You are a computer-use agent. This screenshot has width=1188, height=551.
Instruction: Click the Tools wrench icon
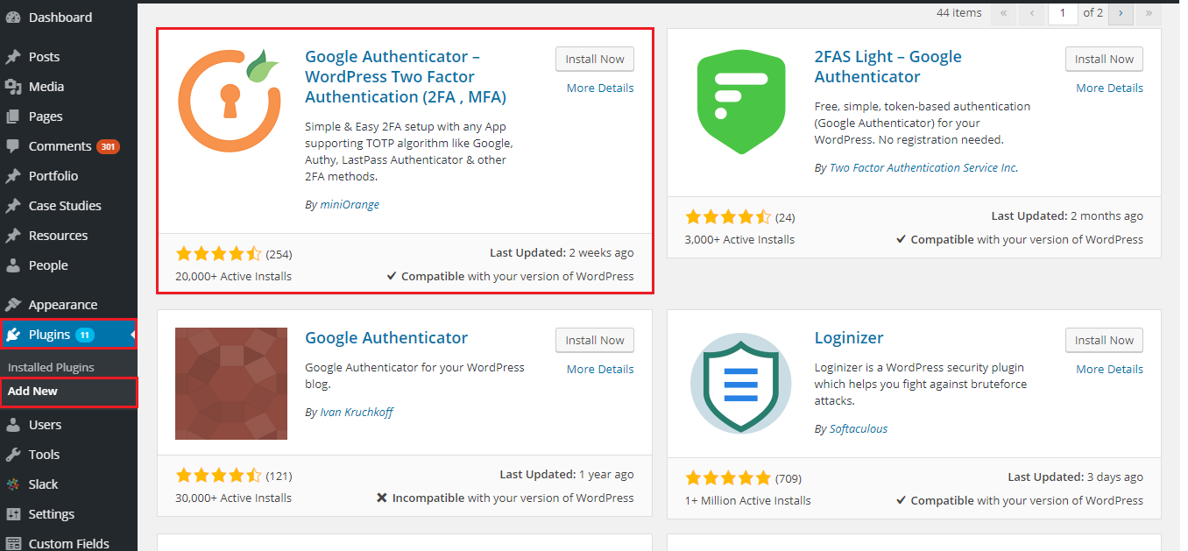13,455
